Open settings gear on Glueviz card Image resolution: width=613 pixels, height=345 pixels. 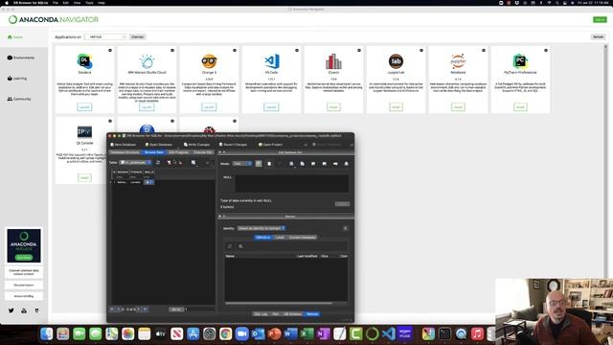[359, 50]
